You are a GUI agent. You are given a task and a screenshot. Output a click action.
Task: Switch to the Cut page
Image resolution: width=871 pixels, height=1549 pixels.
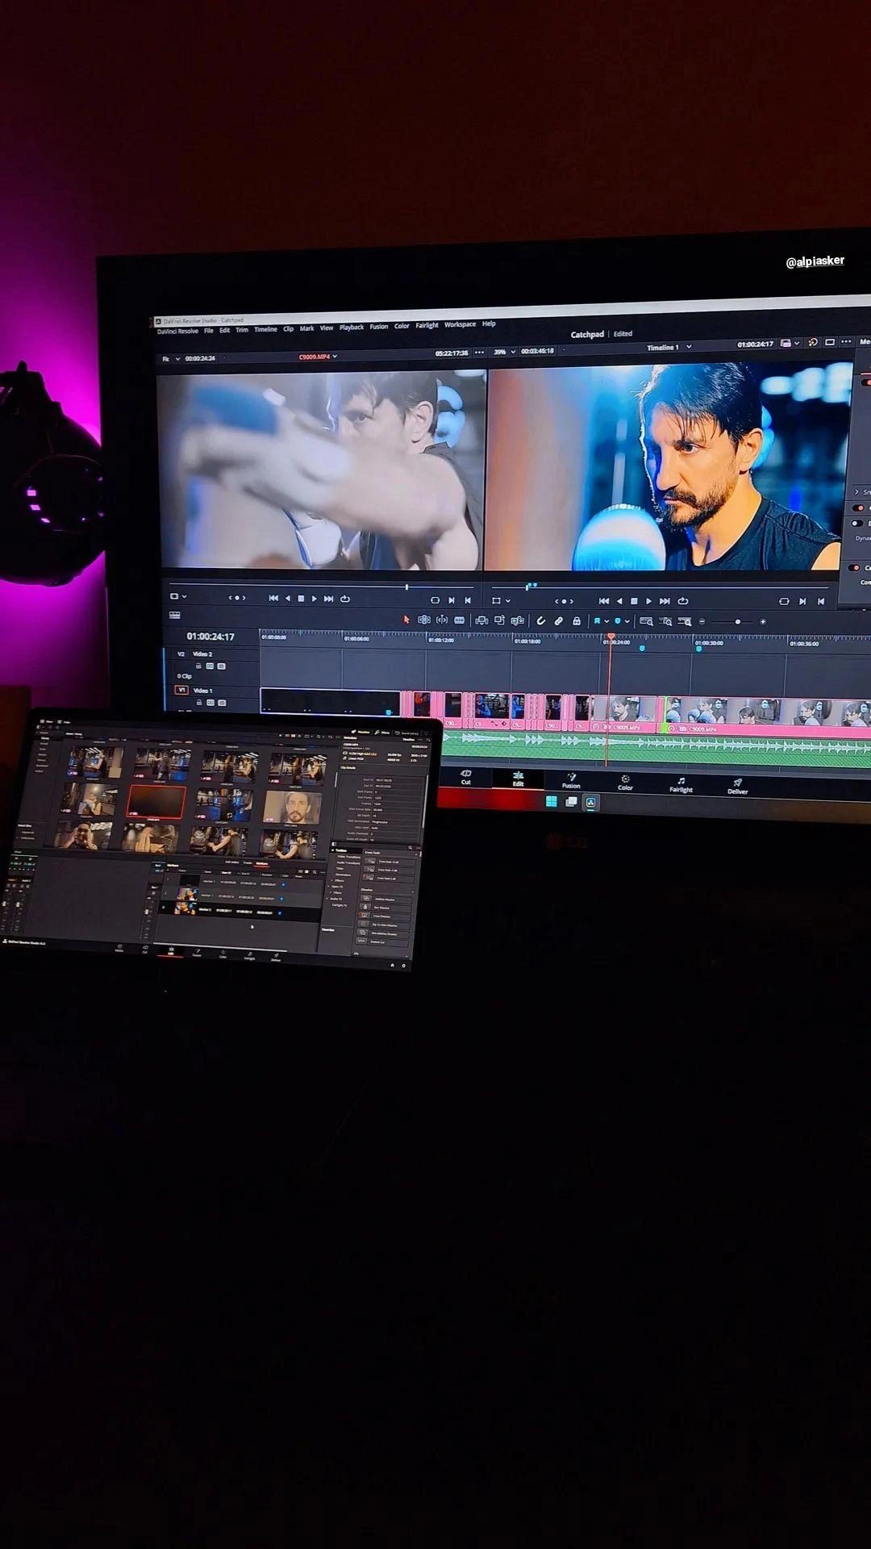pos(465,777)
